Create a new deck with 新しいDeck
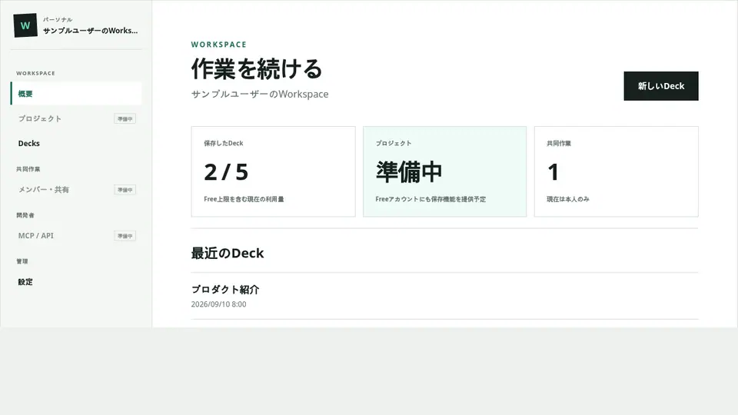 (x=661, y=86)
